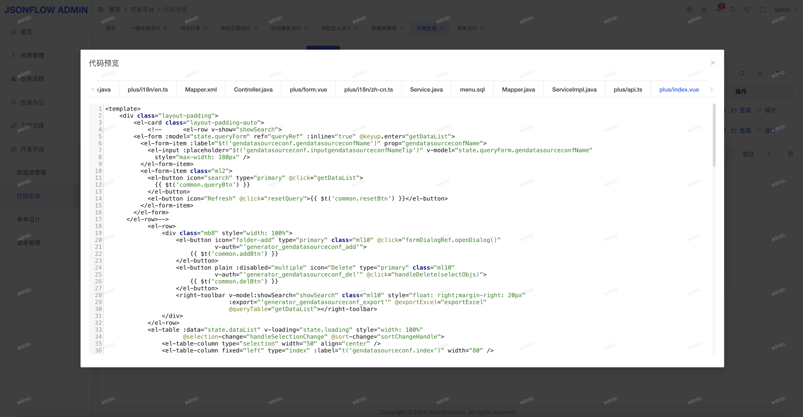The width and height of the screenshot is (803, 417).
Task: Click the fullscreen icon in top bar
Action: click(762, 10)
